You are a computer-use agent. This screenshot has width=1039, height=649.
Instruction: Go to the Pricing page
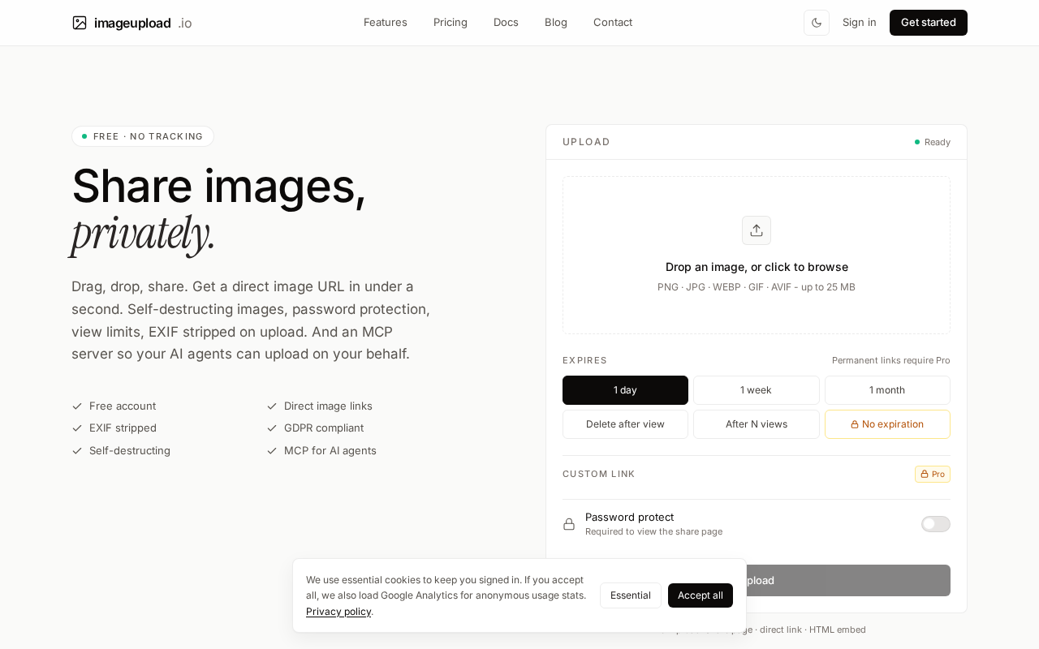click(x=451, y=23)
